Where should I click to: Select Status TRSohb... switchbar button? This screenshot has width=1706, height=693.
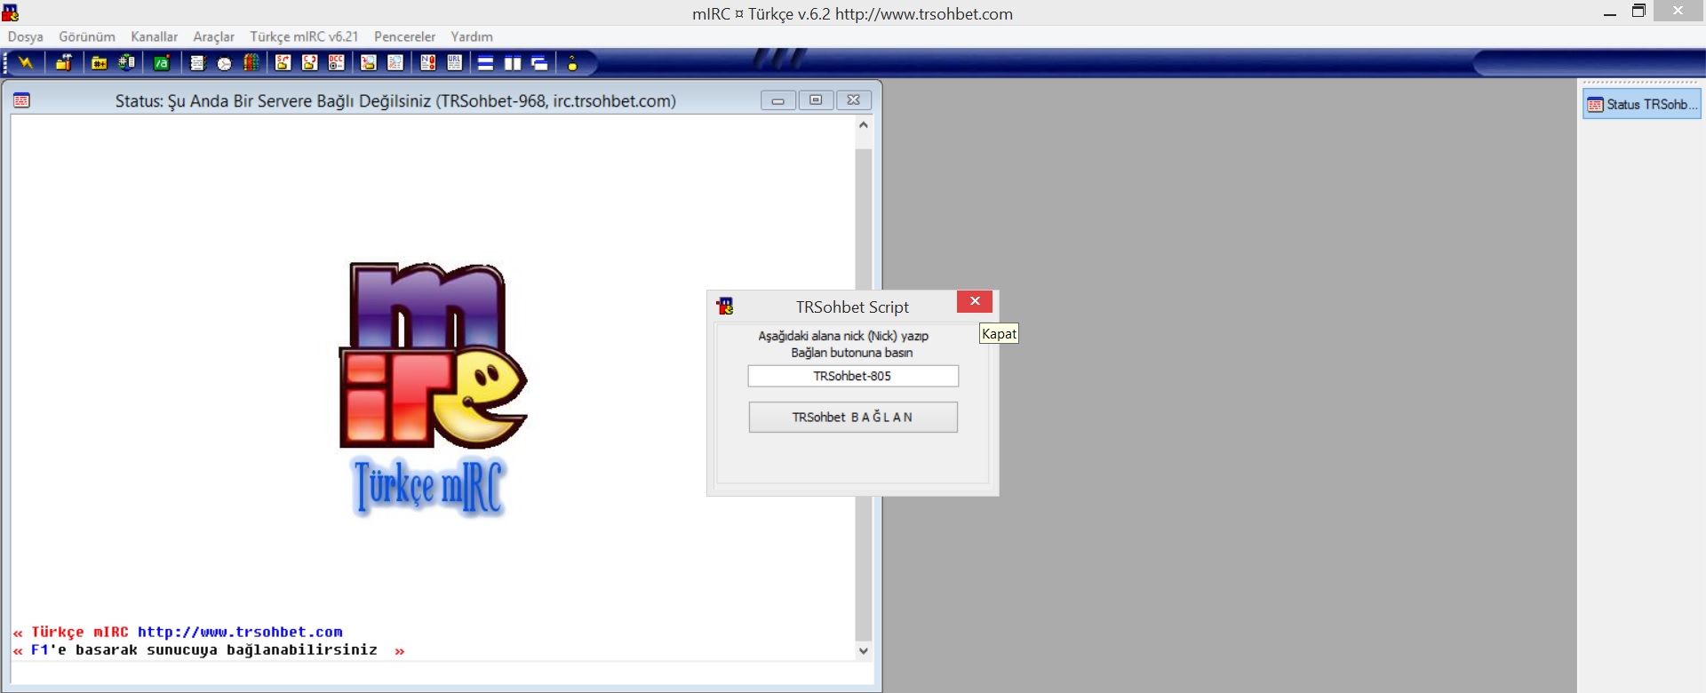tap(1642, 104)
